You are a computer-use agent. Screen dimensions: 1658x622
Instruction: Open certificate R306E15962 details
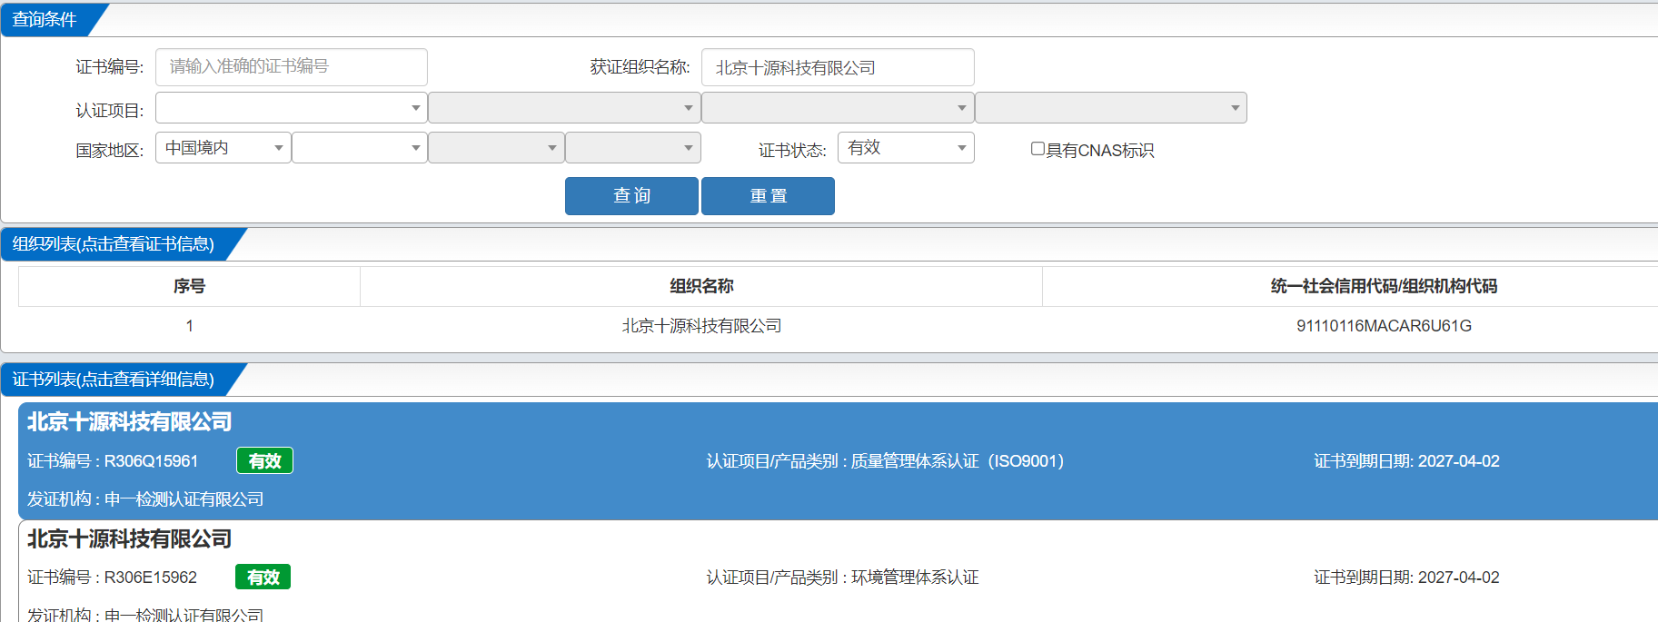838,572
